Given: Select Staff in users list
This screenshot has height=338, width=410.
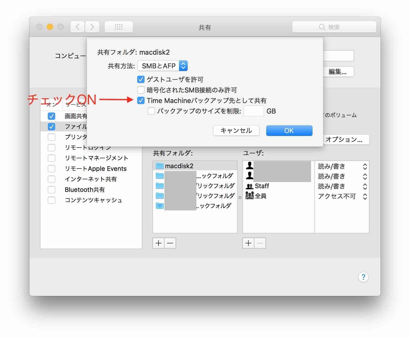Looking at the screenshot, I should click(x=278, y=186).
